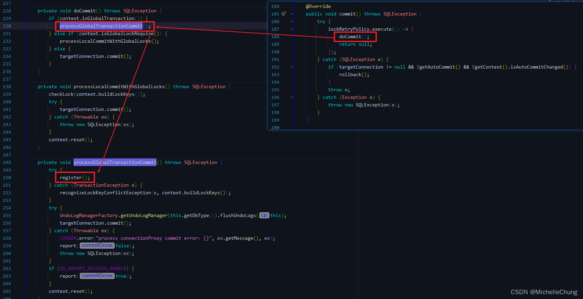Click the doCommit method name on line 228
Screen dimensions: 583x299
pos(85,11)
